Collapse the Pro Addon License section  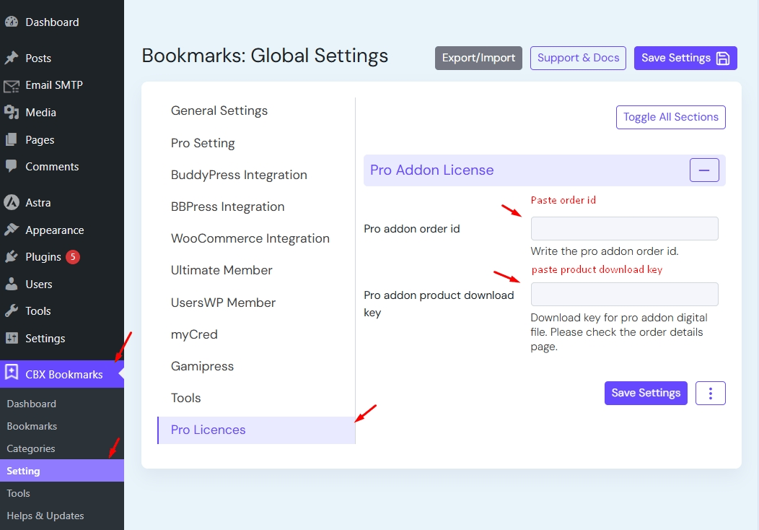click(x=703, y=170)
